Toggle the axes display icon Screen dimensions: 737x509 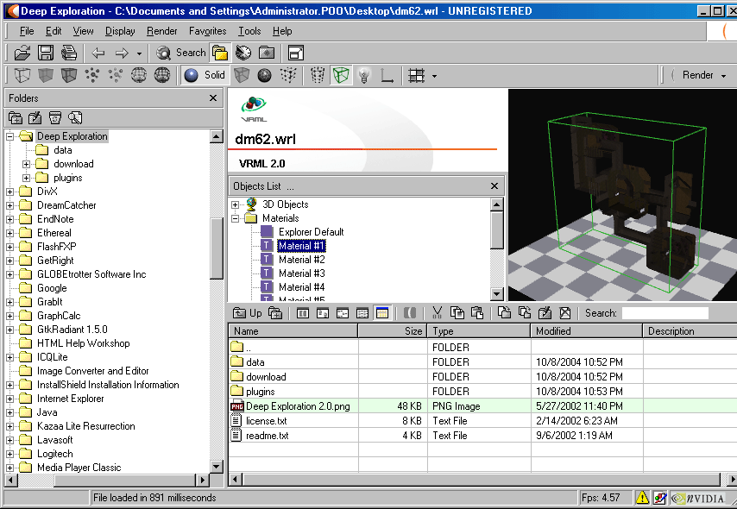[387, 75]
